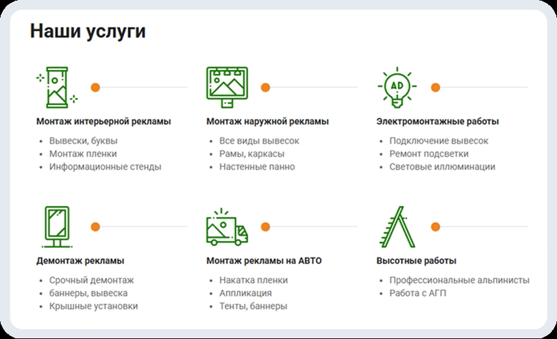This screenshot has width=557, height=339.
Task: Click the city light display dismantling icon
Action: [57, 227]
